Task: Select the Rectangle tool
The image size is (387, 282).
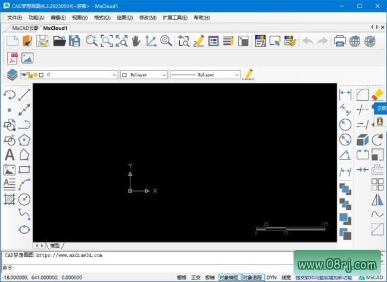Action: tap(24, 169)
